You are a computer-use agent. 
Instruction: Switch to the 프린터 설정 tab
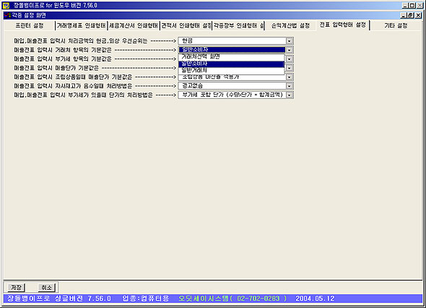pyautogui.click(x=30, y=25)
